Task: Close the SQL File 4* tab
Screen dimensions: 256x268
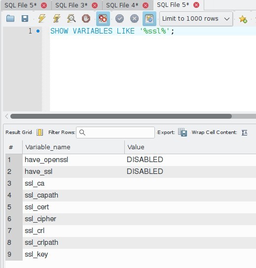Action: [146, 5]
